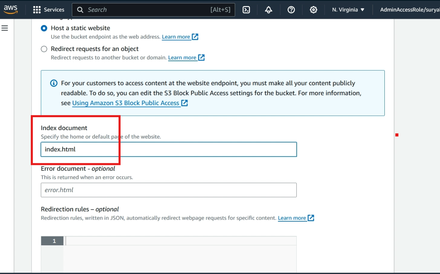Click the Search field in top bar
The width and height of the screenshot is (440, 274).
[153, 10]
